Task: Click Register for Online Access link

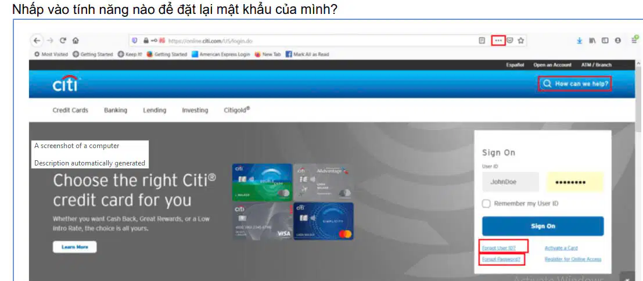Action: tap(573, 260)
